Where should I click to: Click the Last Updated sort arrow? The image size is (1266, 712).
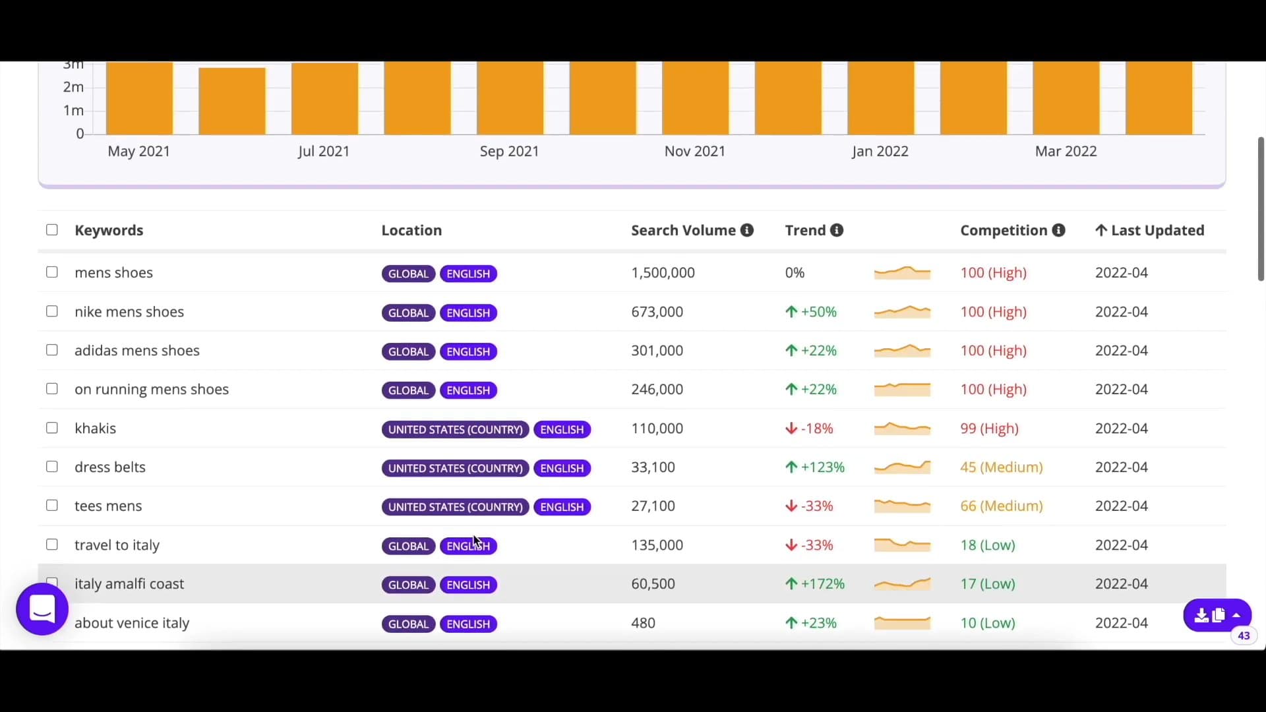[x=1100, y=230]
